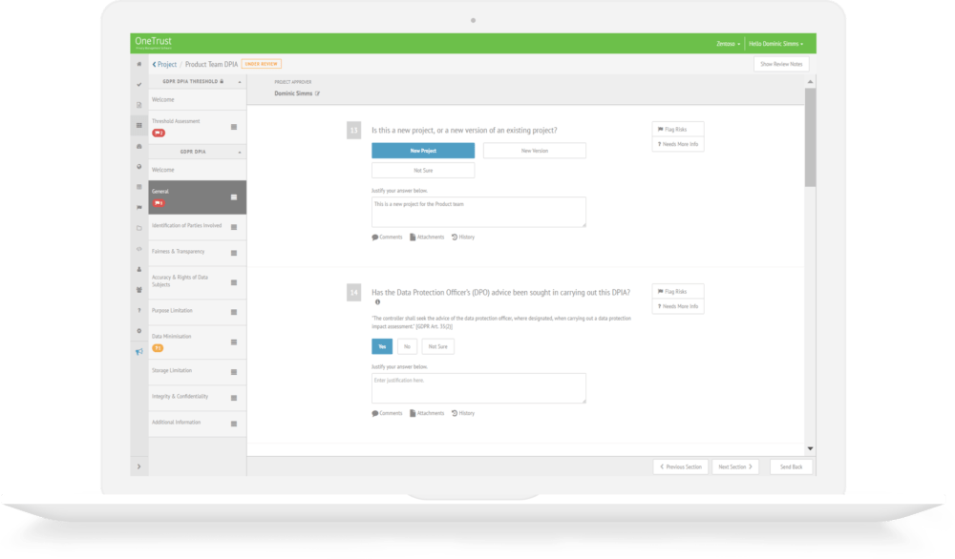The width and height of the screenshot is (955, 559).
Task: Open red flag badge under Threshold Assessment
Action: coord(159,133)
